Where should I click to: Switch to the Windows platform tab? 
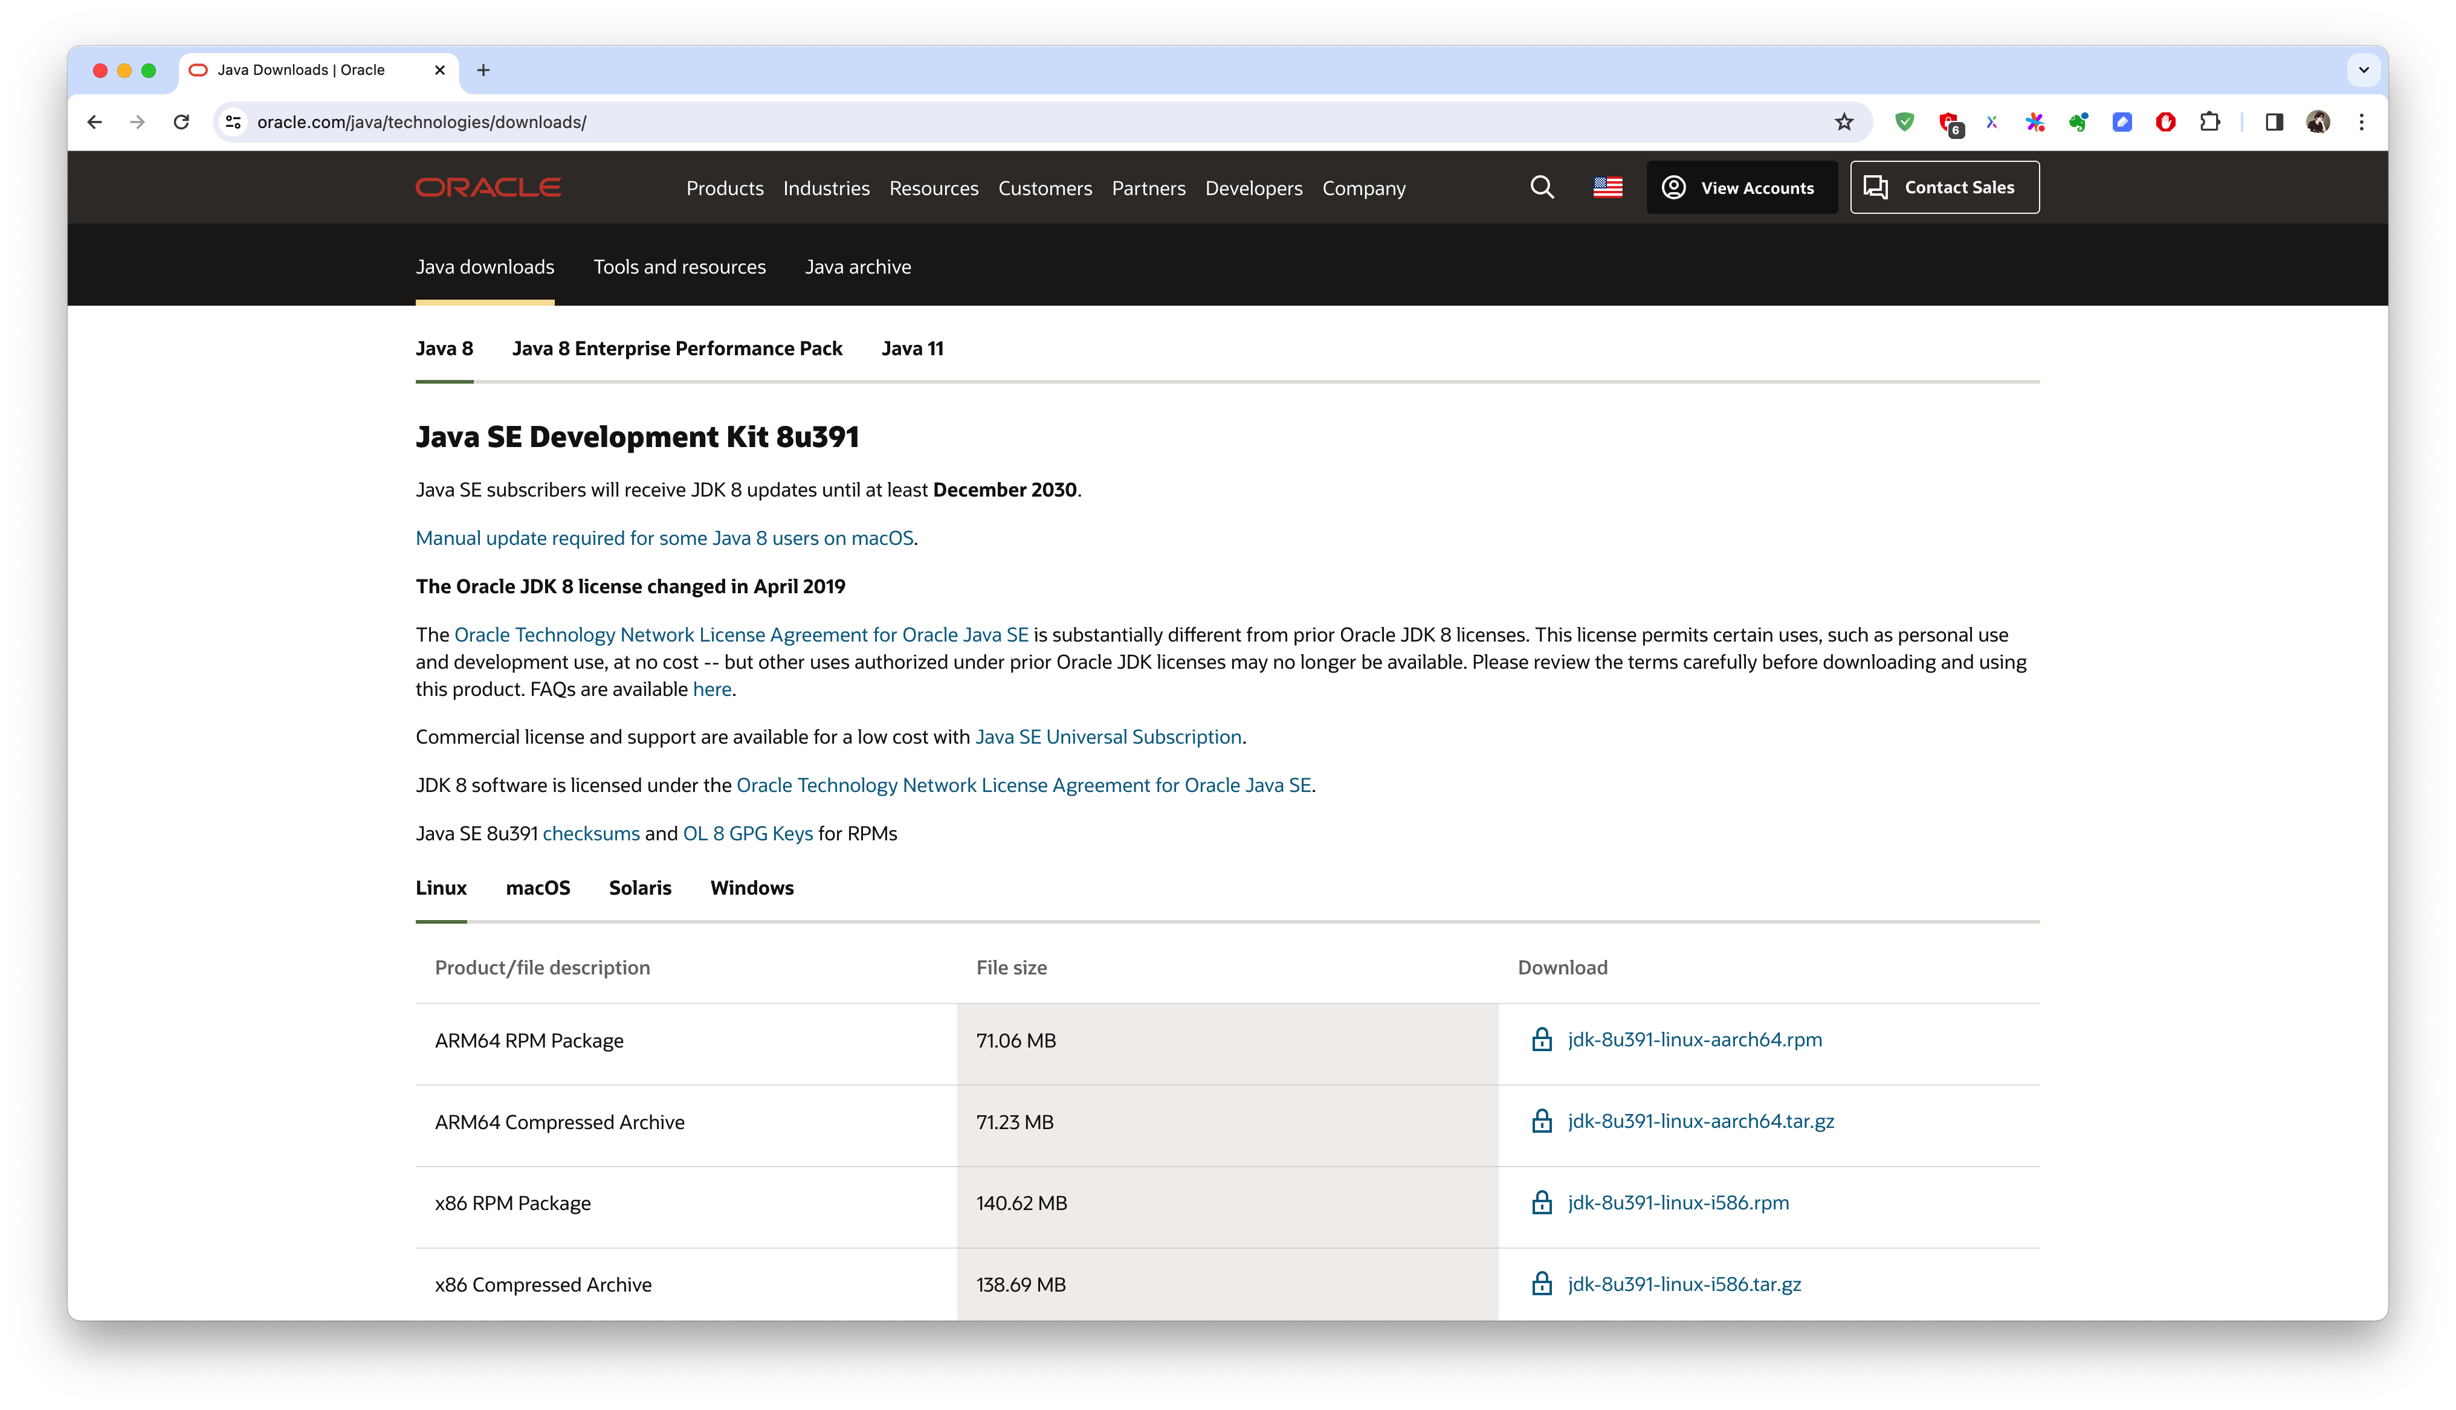752,887
